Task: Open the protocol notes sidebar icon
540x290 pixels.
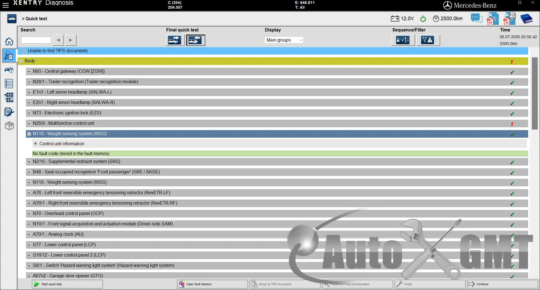Action: click(x=9, y=112)
